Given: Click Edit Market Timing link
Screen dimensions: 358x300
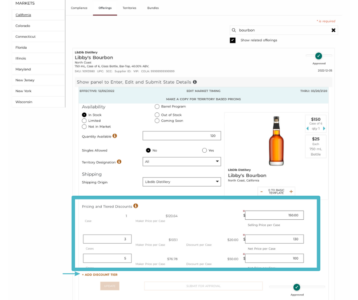Looking at the screenshot, I should point(203,91).
